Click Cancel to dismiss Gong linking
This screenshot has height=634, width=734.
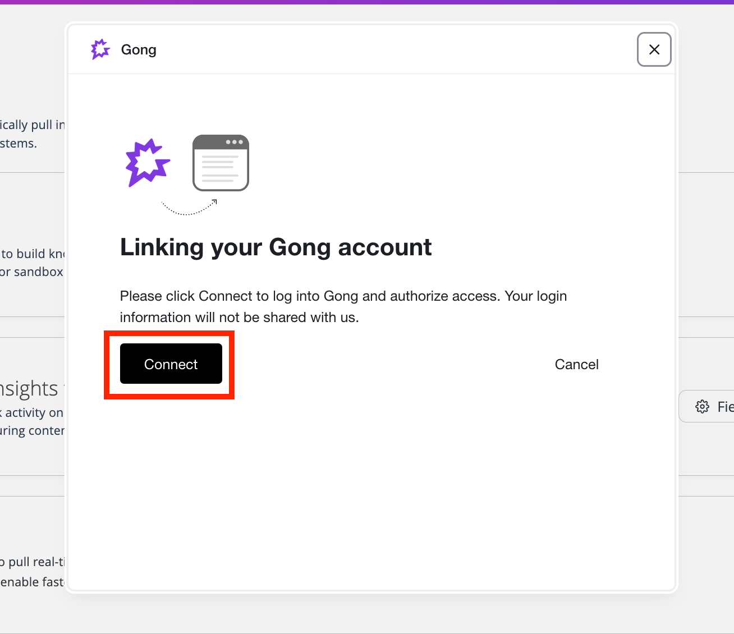pyautogui.click(x=576, y=364)
